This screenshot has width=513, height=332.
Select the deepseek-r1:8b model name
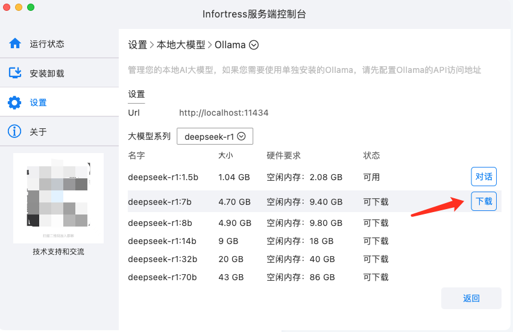(160, 223)
